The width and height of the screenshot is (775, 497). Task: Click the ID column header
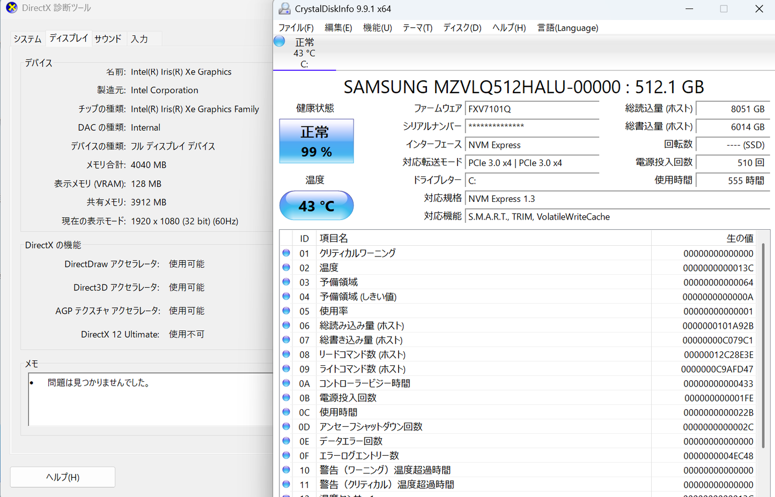tap(304, 238)
